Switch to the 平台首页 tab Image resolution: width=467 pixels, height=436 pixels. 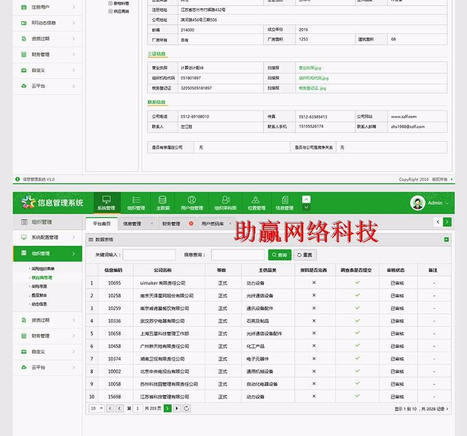[x=101, y=224]
